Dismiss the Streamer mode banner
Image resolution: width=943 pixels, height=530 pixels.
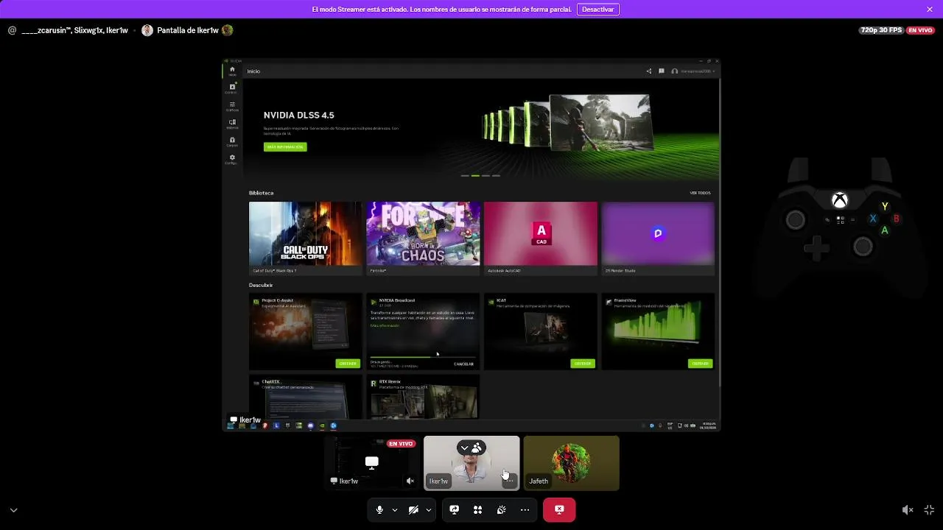930,10
